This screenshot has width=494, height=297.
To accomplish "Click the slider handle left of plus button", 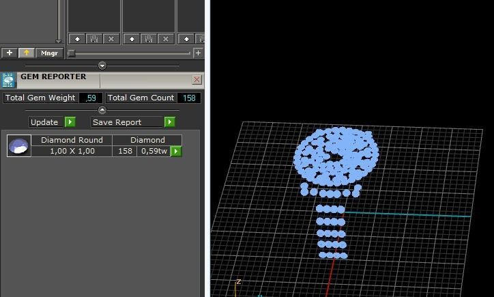I will tap(72, 53).
